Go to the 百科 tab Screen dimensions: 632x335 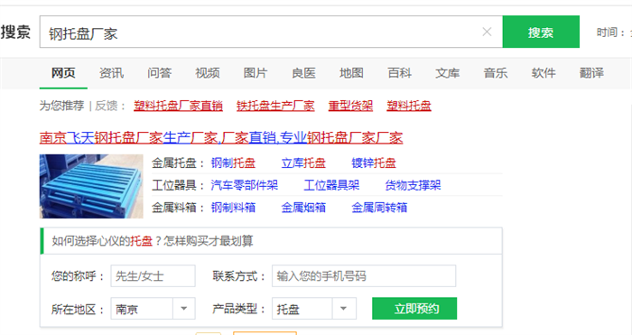(399, 73)
